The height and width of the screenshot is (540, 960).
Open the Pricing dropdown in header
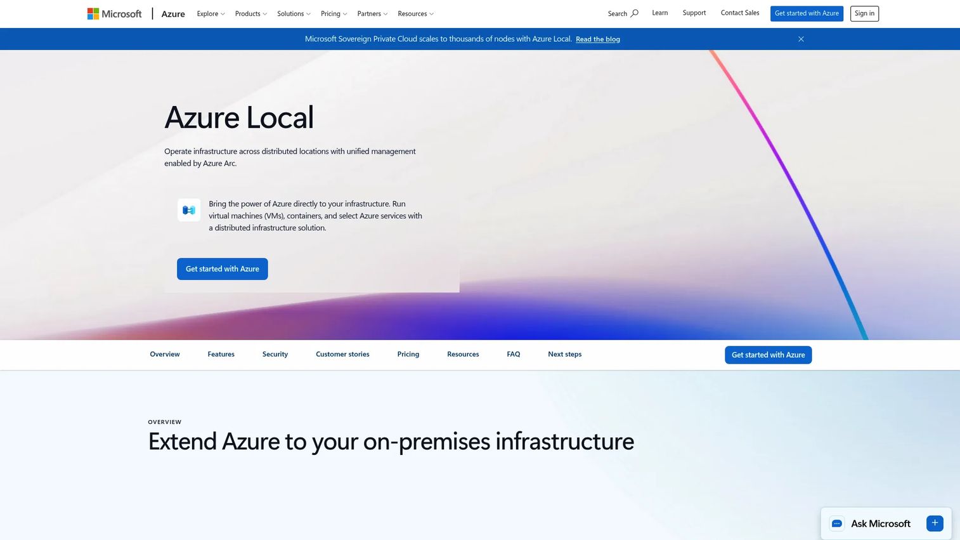[x=334, y=13]
